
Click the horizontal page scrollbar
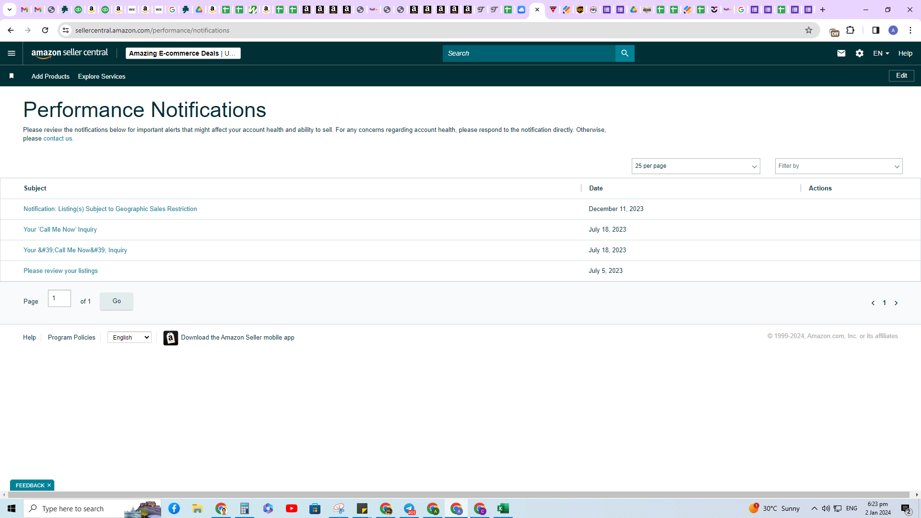(x=458, y=494)
